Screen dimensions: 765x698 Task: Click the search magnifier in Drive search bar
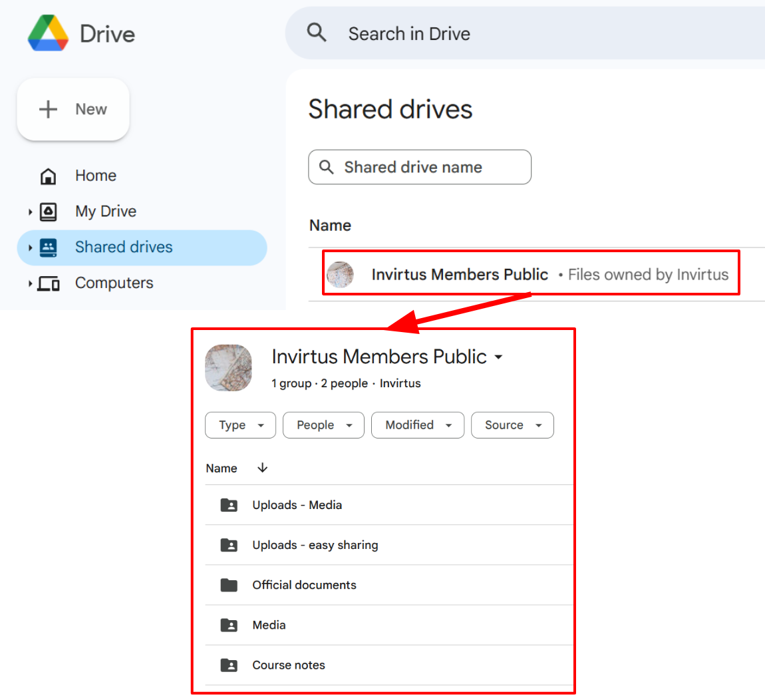tap(317, 33)
